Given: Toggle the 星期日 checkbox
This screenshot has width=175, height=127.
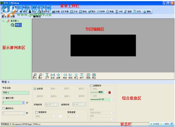Looking at the screenshot, I should tap(77, 96).
